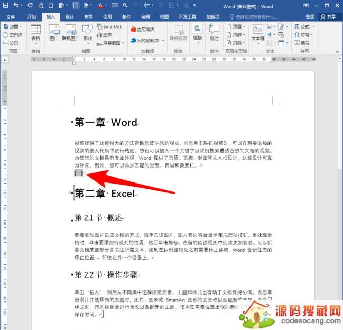Collapse the ribbon with the arrow
Image resolution: width=343 pixels, height=330 pixels.
pos(338,51)
